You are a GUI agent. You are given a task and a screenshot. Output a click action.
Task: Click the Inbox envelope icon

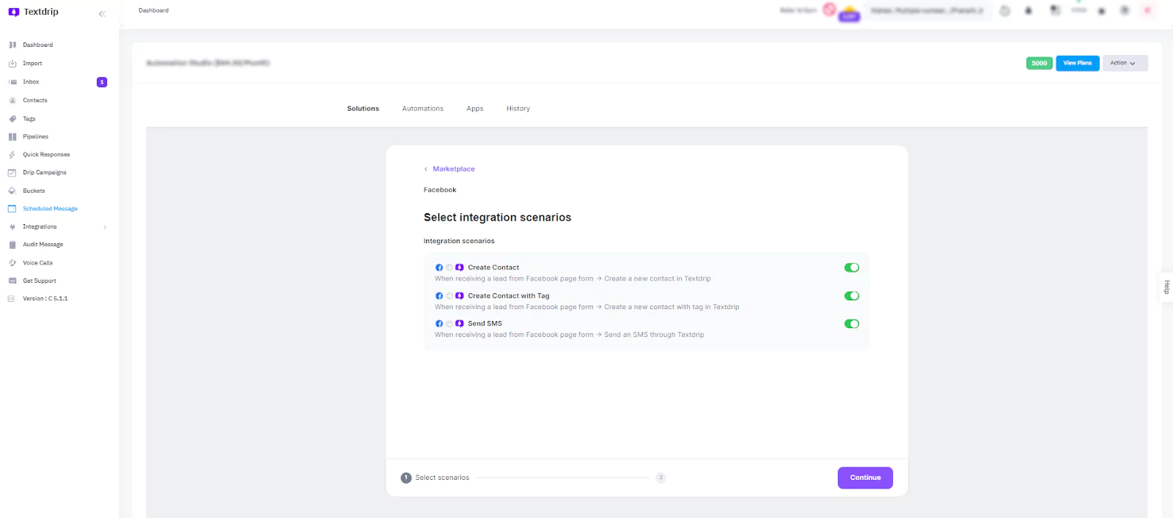12,82
